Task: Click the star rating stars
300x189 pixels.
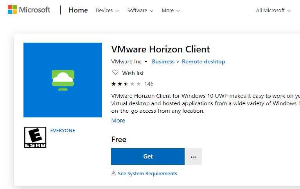Action: [x=126, y=84]
